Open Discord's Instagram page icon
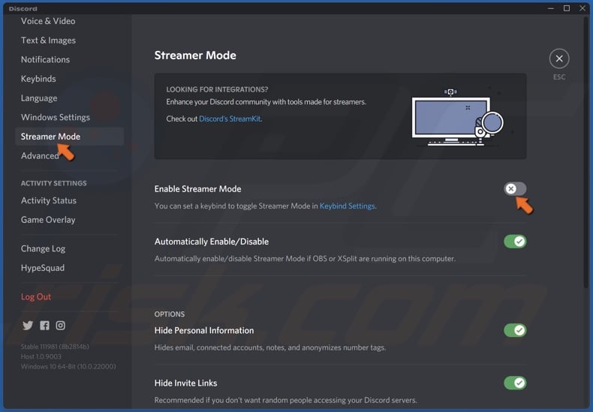This screenshot has width=593, height=412. [x=61, y=326]
